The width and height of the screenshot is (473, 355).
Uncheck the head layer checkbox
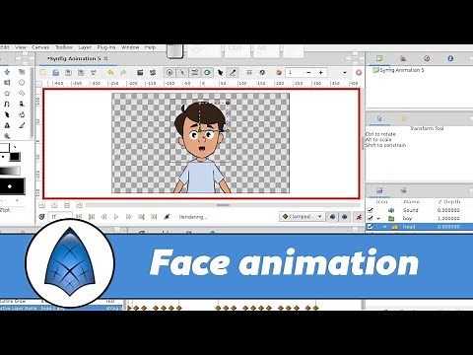click(371, 227)
